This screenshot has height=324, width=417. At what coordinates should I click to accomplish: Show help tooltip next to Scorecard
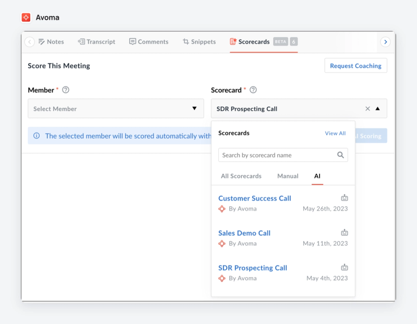point(253,90)
